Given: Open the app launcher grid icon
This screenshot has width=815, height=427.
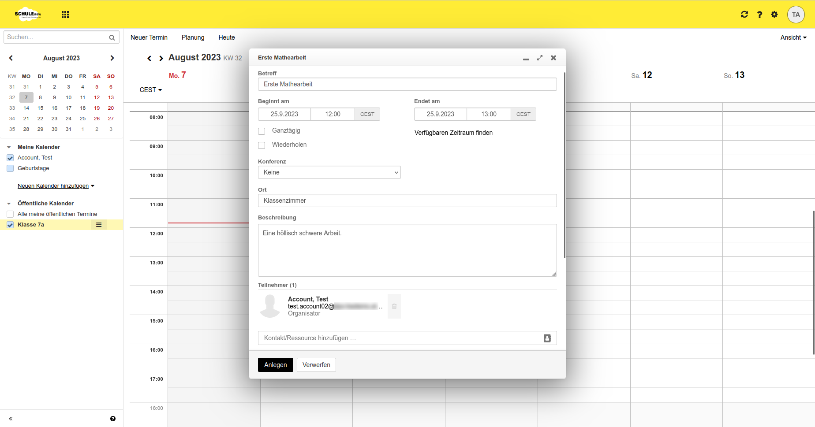Looking at the screenshot, I should pyautogui.click(x=65, y=15).
